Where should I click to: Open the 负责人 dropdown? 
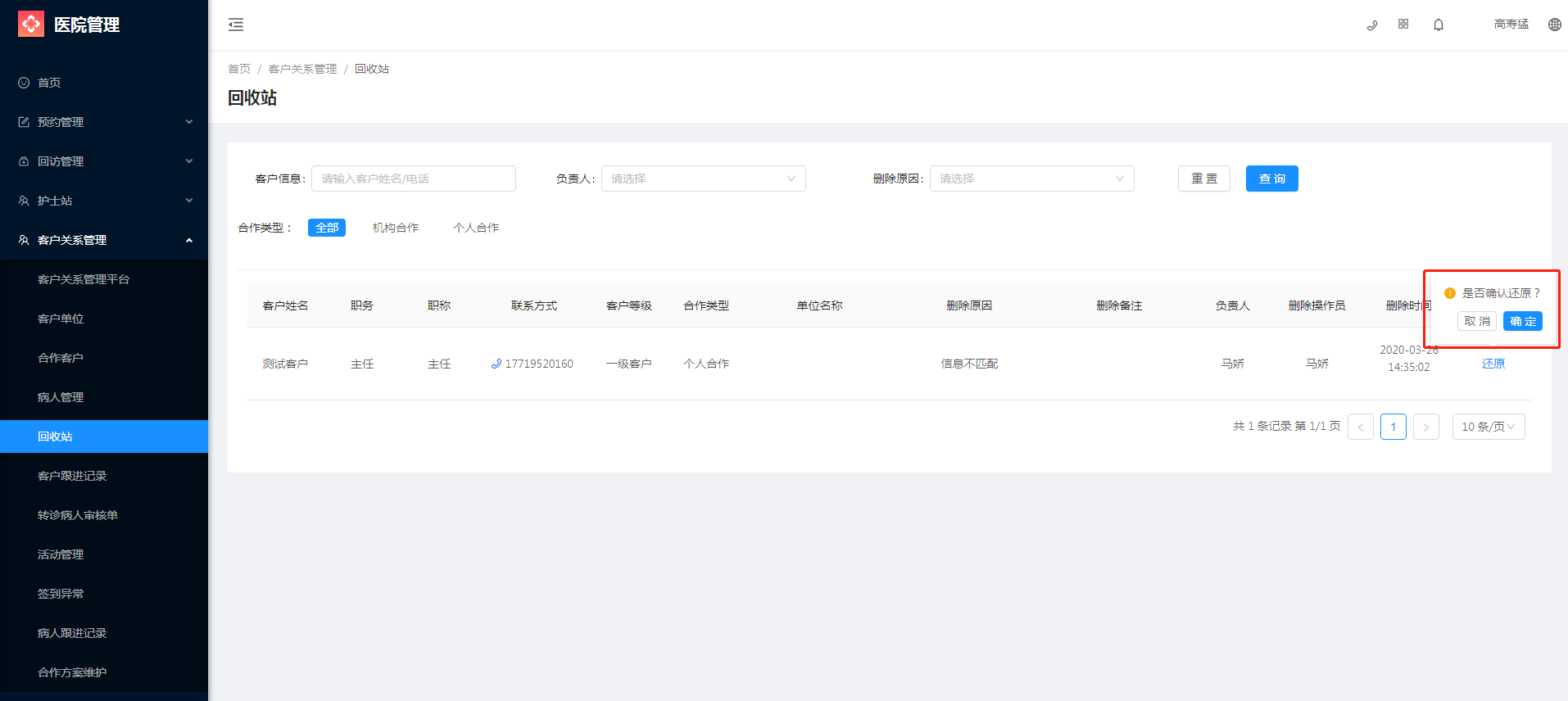point(704,179)
